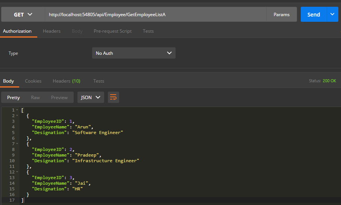Screen dimensions: 341x205
Task: Open the request Tests tab
Action: coord(148,31)
